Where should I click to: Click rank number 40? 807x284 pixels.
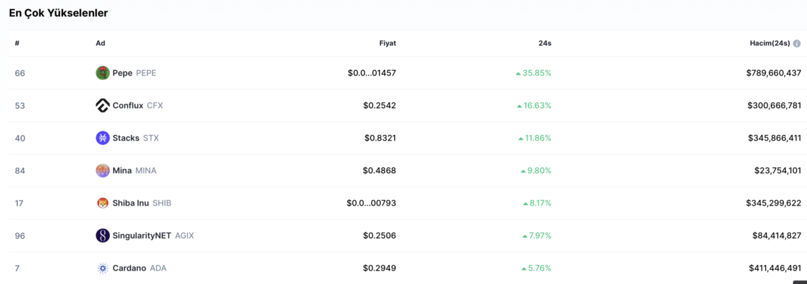pyautogui.click(x=20, y=138)
